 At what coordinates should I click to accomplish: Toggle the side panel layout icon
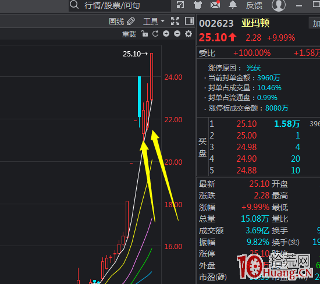click(x=189, y=21)
